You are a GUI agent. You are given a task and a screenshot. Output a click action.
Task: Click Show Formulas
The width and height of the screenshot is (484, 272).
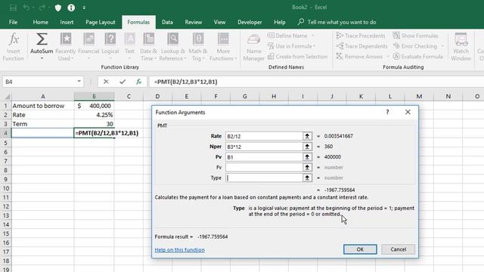pos(415,36)
